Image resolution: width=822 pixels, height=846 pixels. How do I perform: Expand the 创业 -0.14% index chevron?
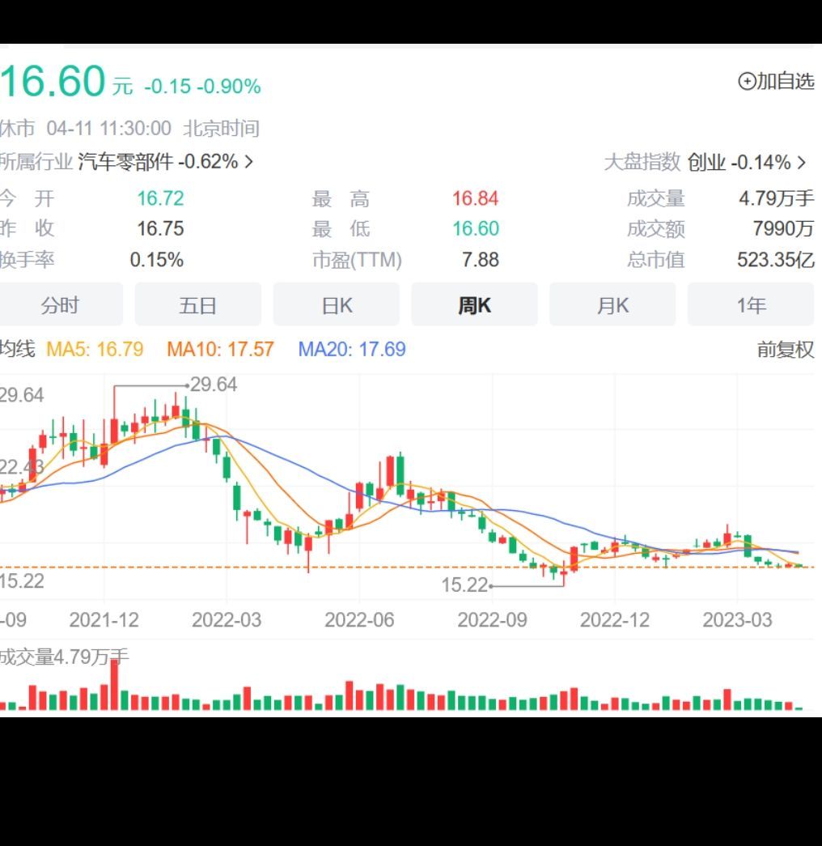click(x=800, y=162)
